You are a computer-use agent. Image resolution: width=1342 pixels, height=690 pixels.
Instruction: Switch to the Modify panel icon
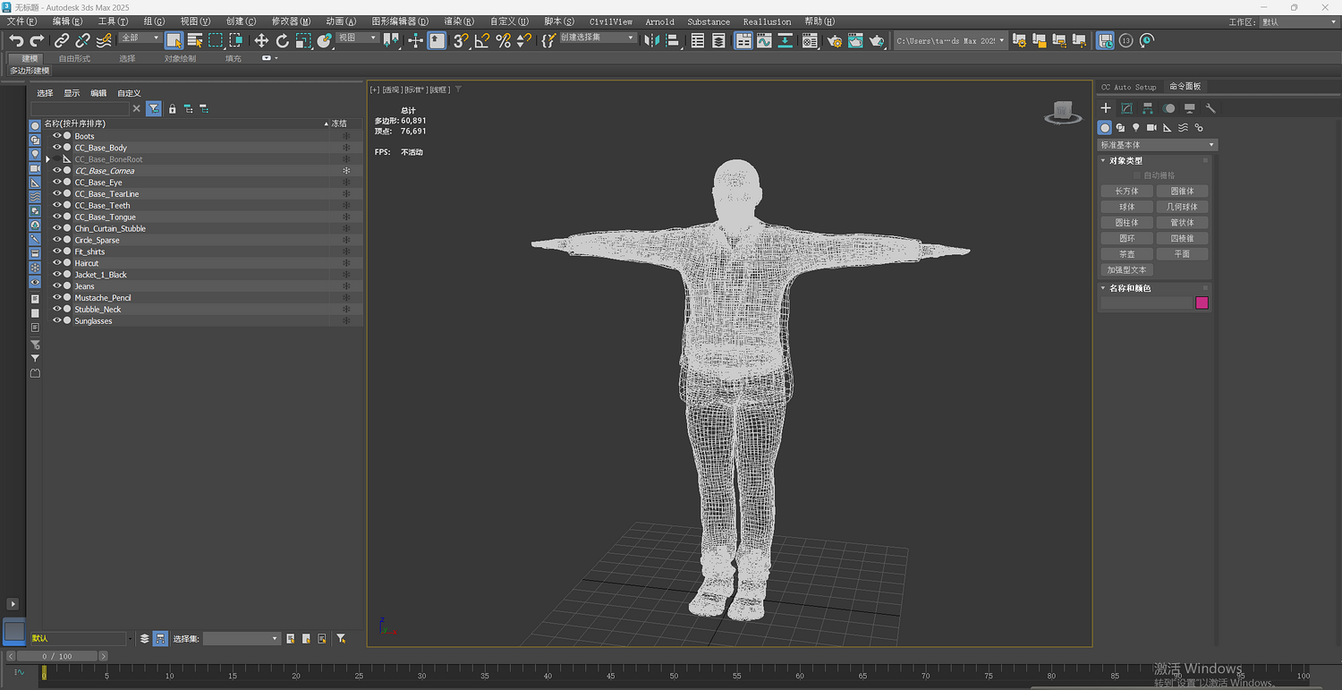pyautogui.click(x=1126, y=108)
